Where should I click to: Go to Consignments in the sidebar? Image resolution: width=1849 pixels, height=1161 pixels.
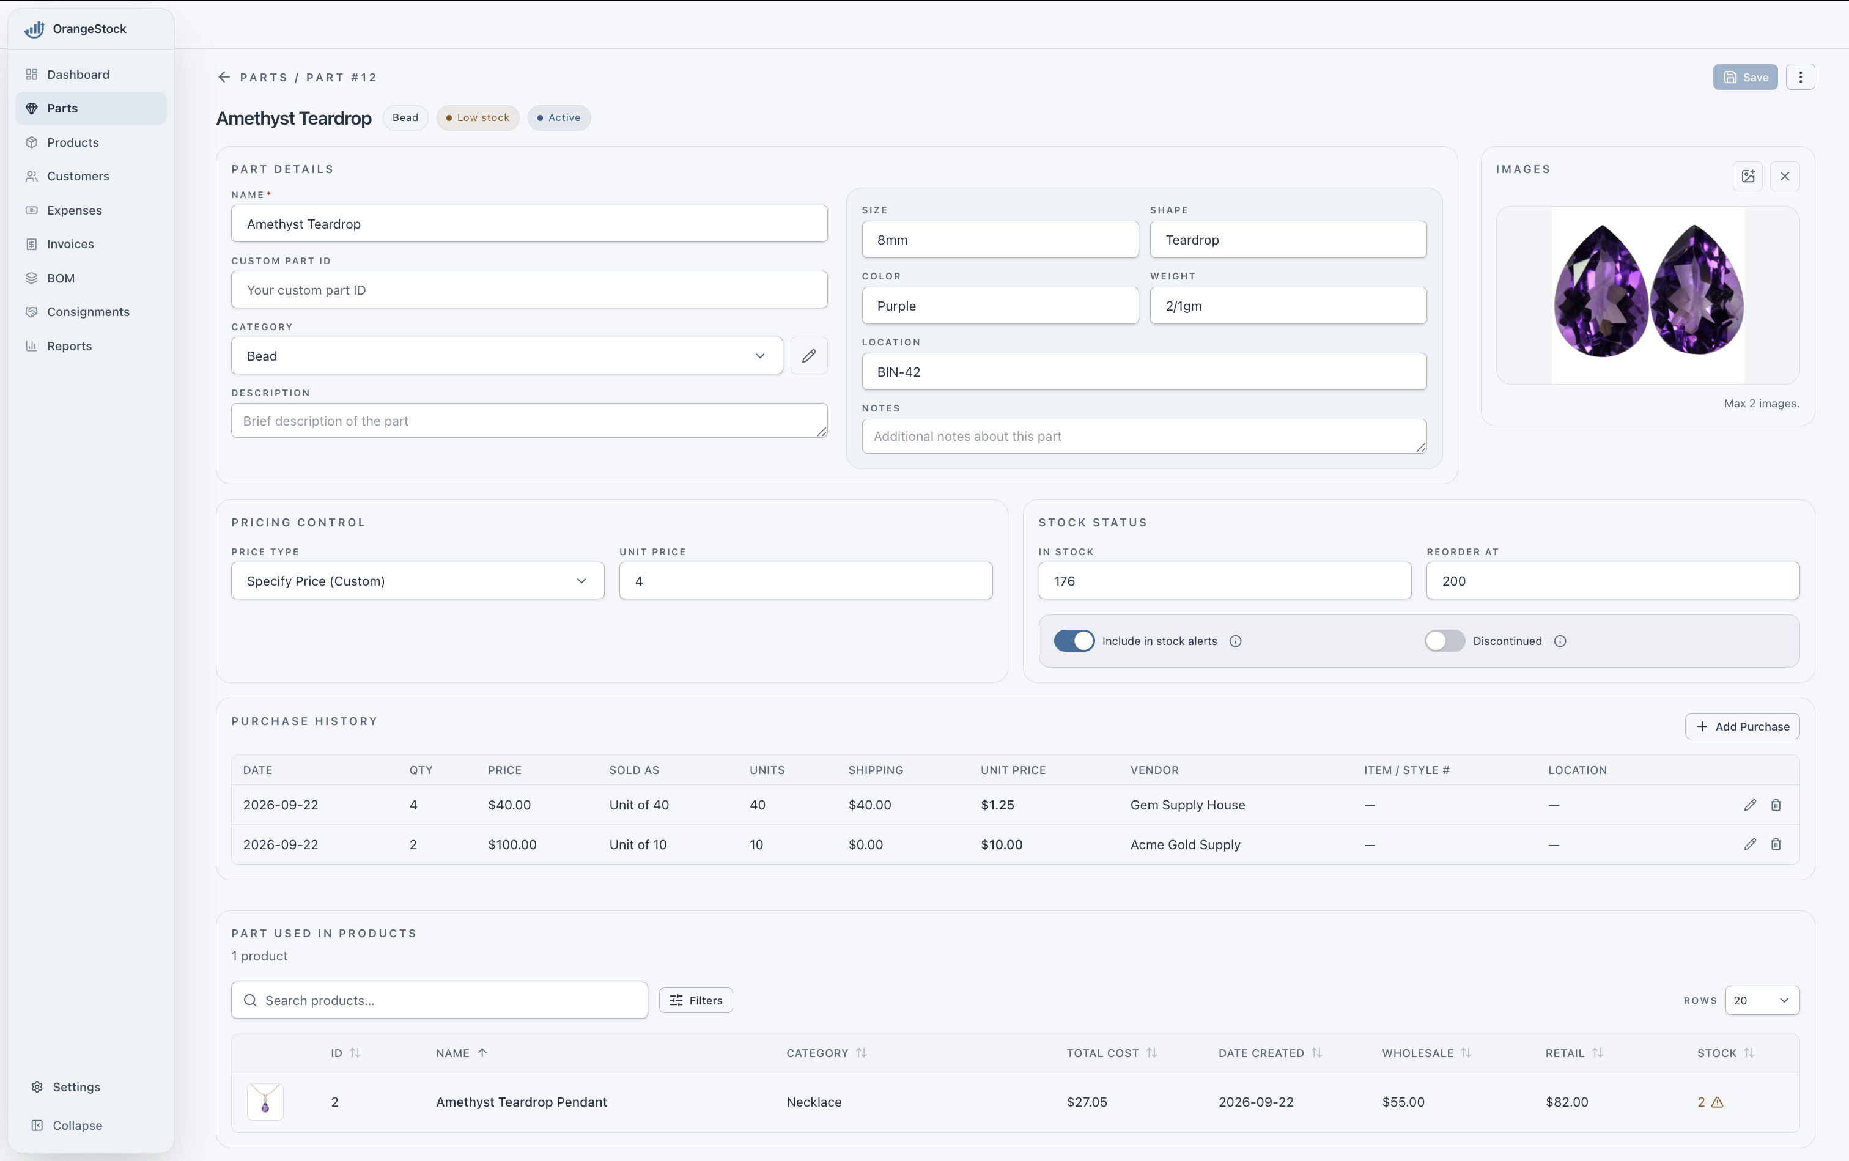(87, 312)
